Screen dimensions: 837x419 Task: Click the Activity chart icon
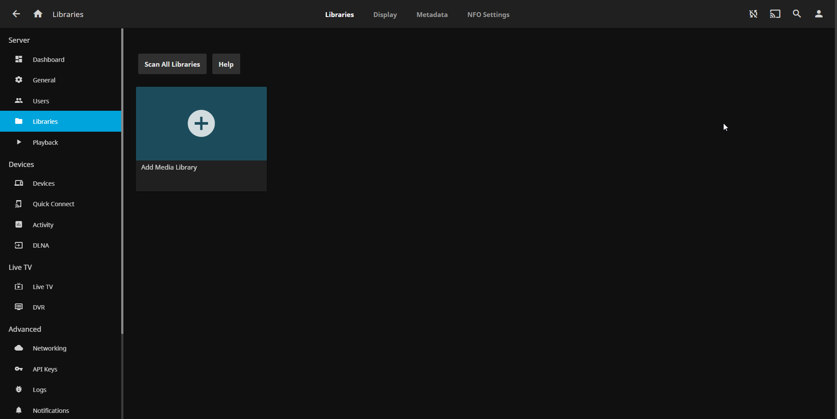tap(19, 225)
